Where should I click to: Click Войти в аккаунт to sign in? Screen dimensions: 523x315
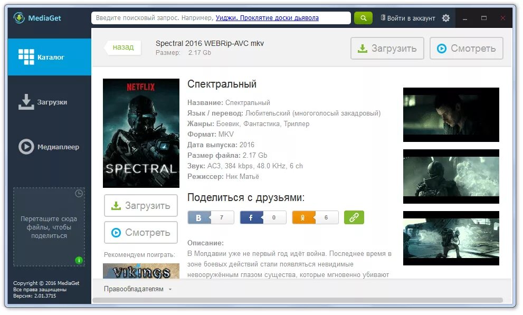tap(408, 18)
